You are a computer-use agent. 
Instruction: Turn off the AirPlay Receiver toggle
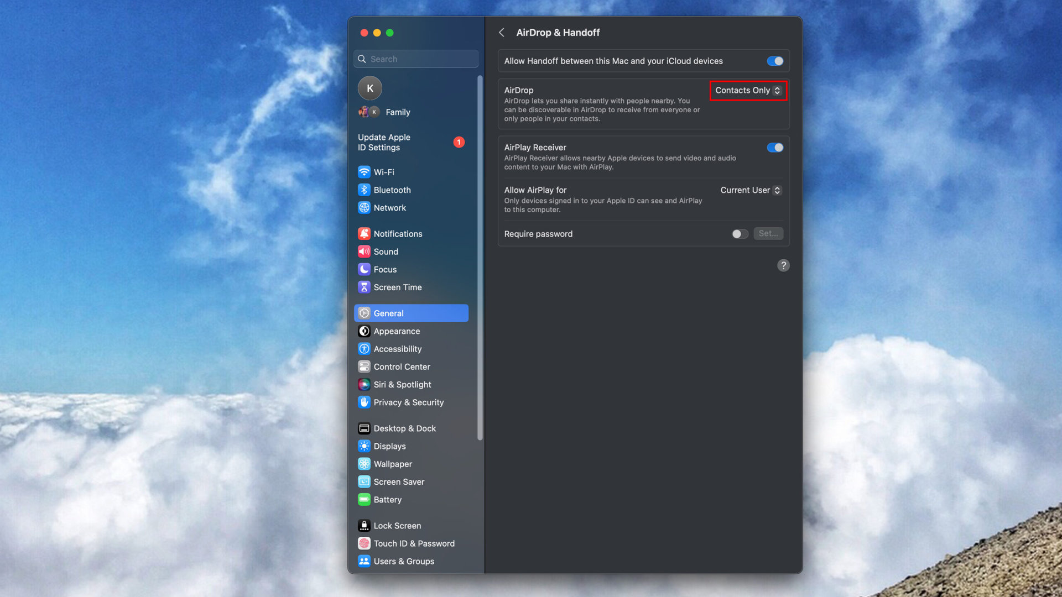click(775, 148)
